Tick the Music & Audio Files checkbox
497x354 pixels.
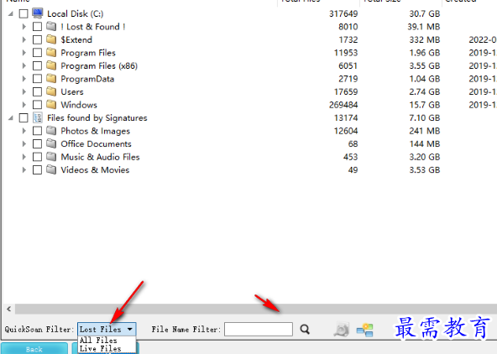(37, 157)
